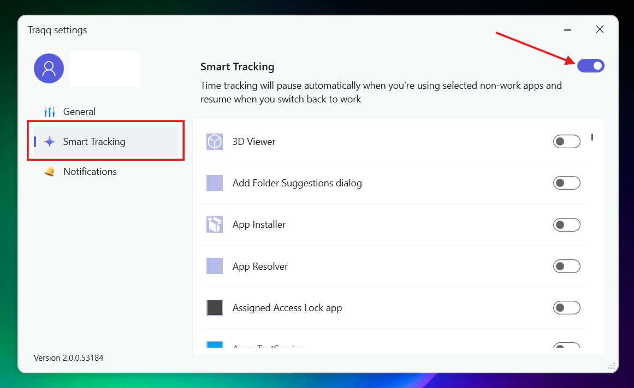Click the General sliders icon
634x388 pixels.
point(49,112)
